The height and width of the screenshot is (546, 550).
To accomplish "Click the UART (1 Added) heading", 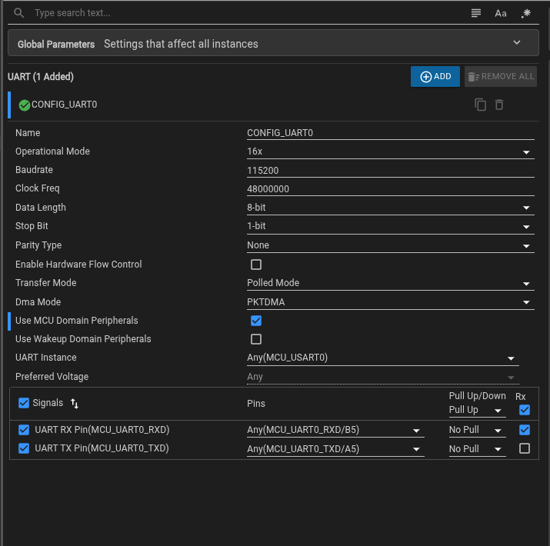I will [x=41, y=77].
